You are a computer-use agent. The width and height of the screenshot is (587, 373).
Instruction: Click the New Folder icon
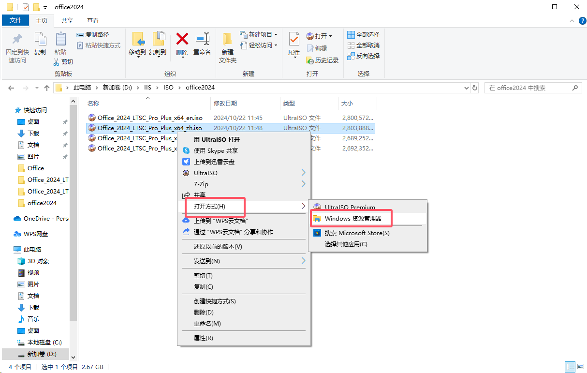click(227, 40)
